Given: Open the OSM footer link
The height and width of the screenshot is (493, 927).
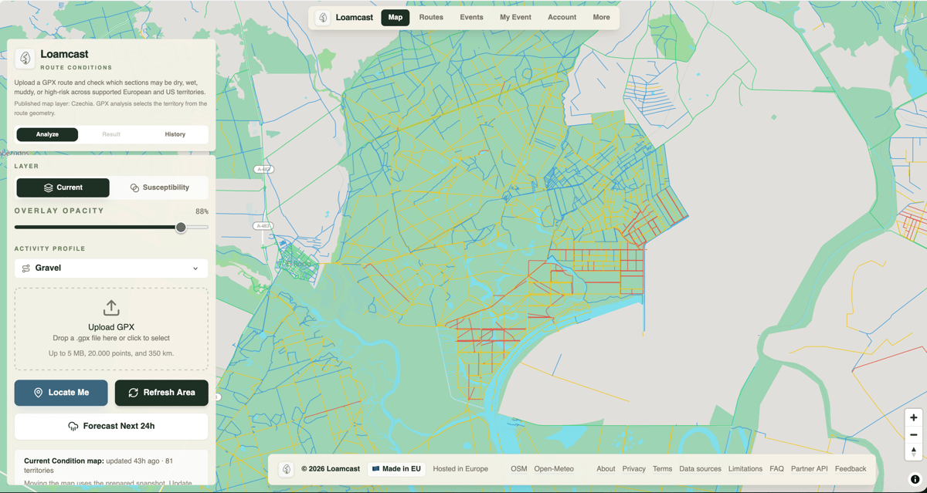Looking at the screenshot, I should pos(519,469).
